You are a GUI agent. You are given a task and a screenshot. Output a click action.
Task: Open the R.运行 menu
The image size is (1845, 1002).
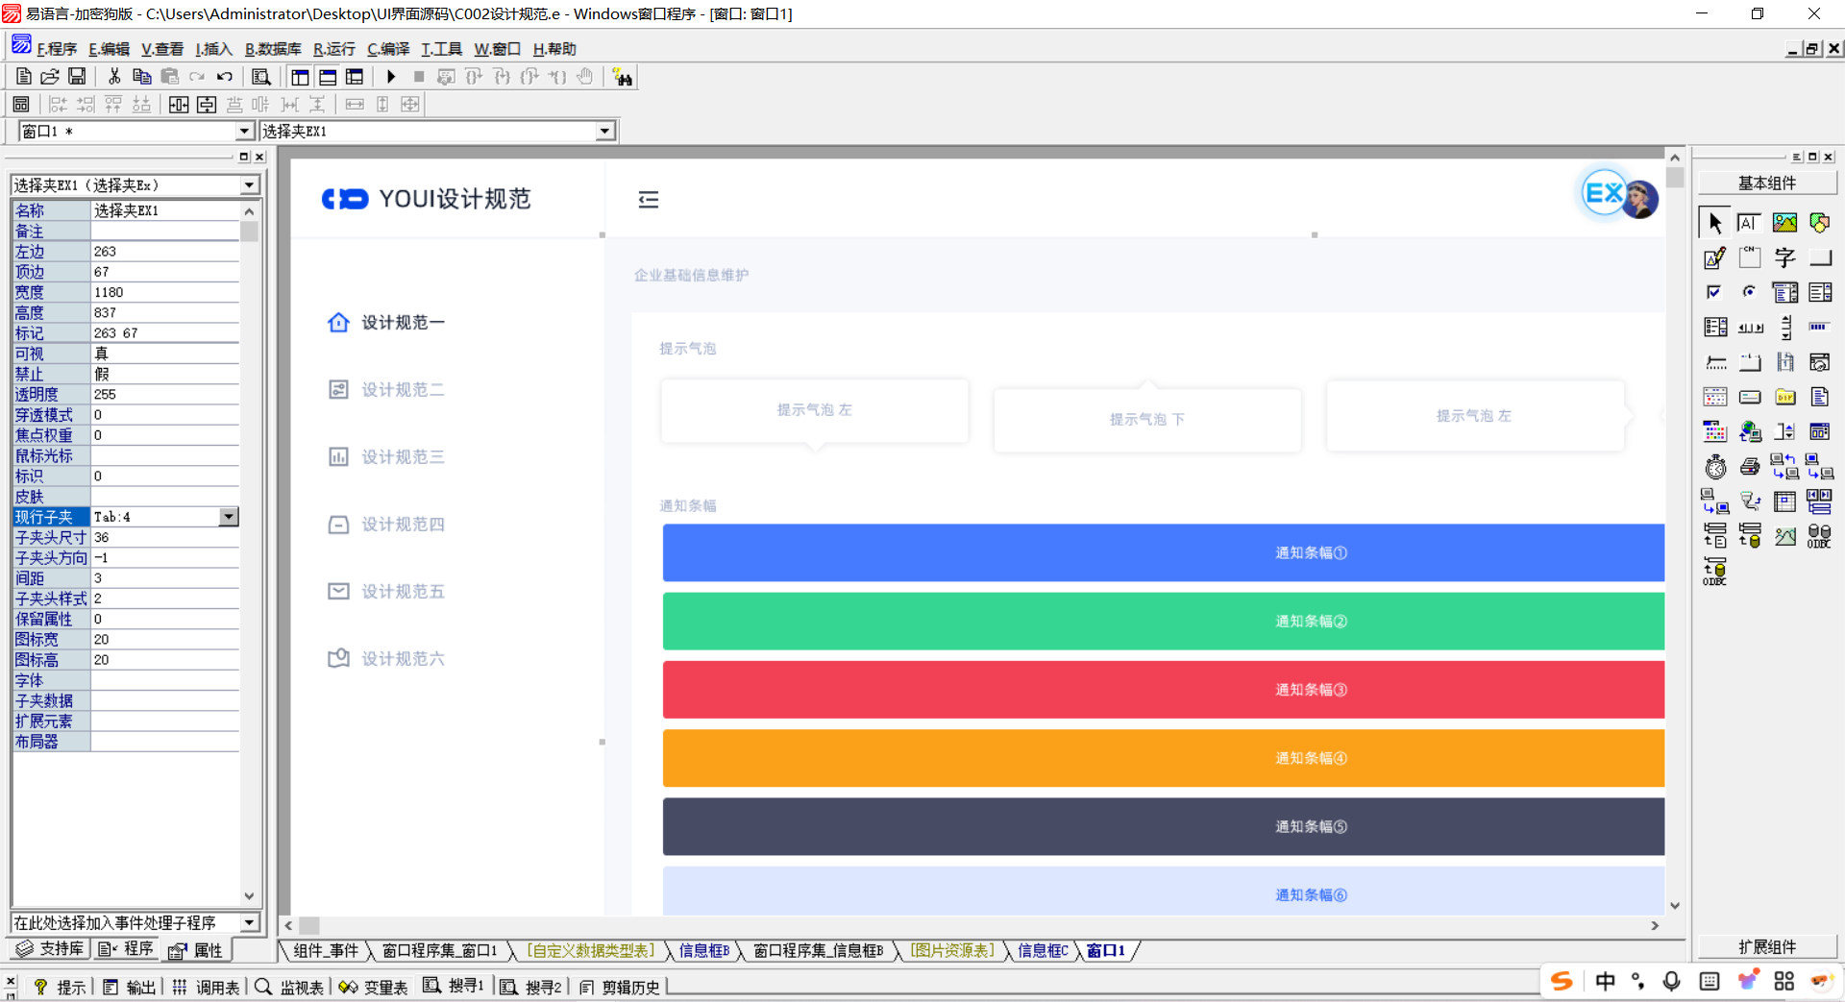333,49
